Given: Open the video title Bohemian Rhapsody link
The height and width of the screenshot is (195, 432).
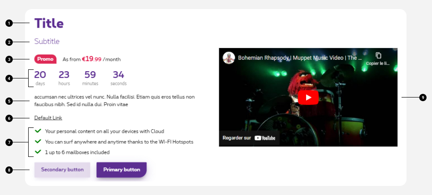Looking at the screenshot, I should pyautogui.click(x=300, y=58).
